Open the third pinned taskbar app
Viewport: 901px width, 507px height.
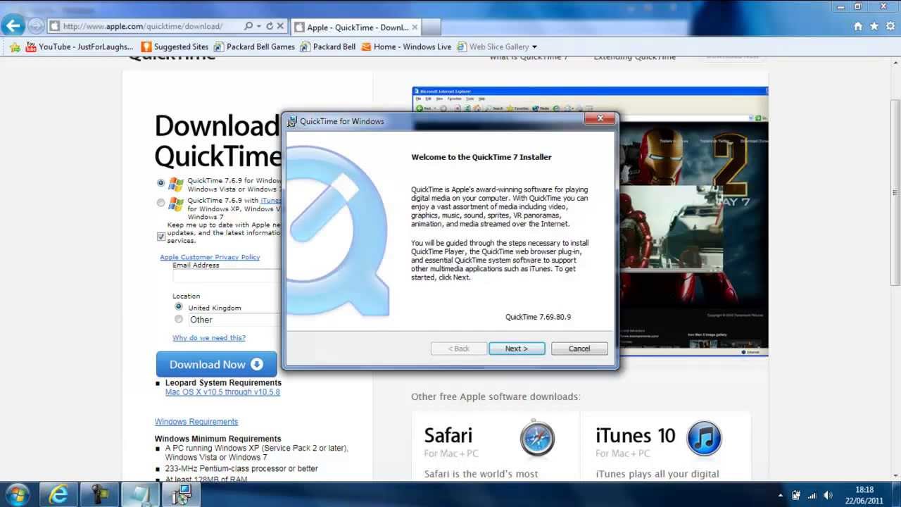140,495
